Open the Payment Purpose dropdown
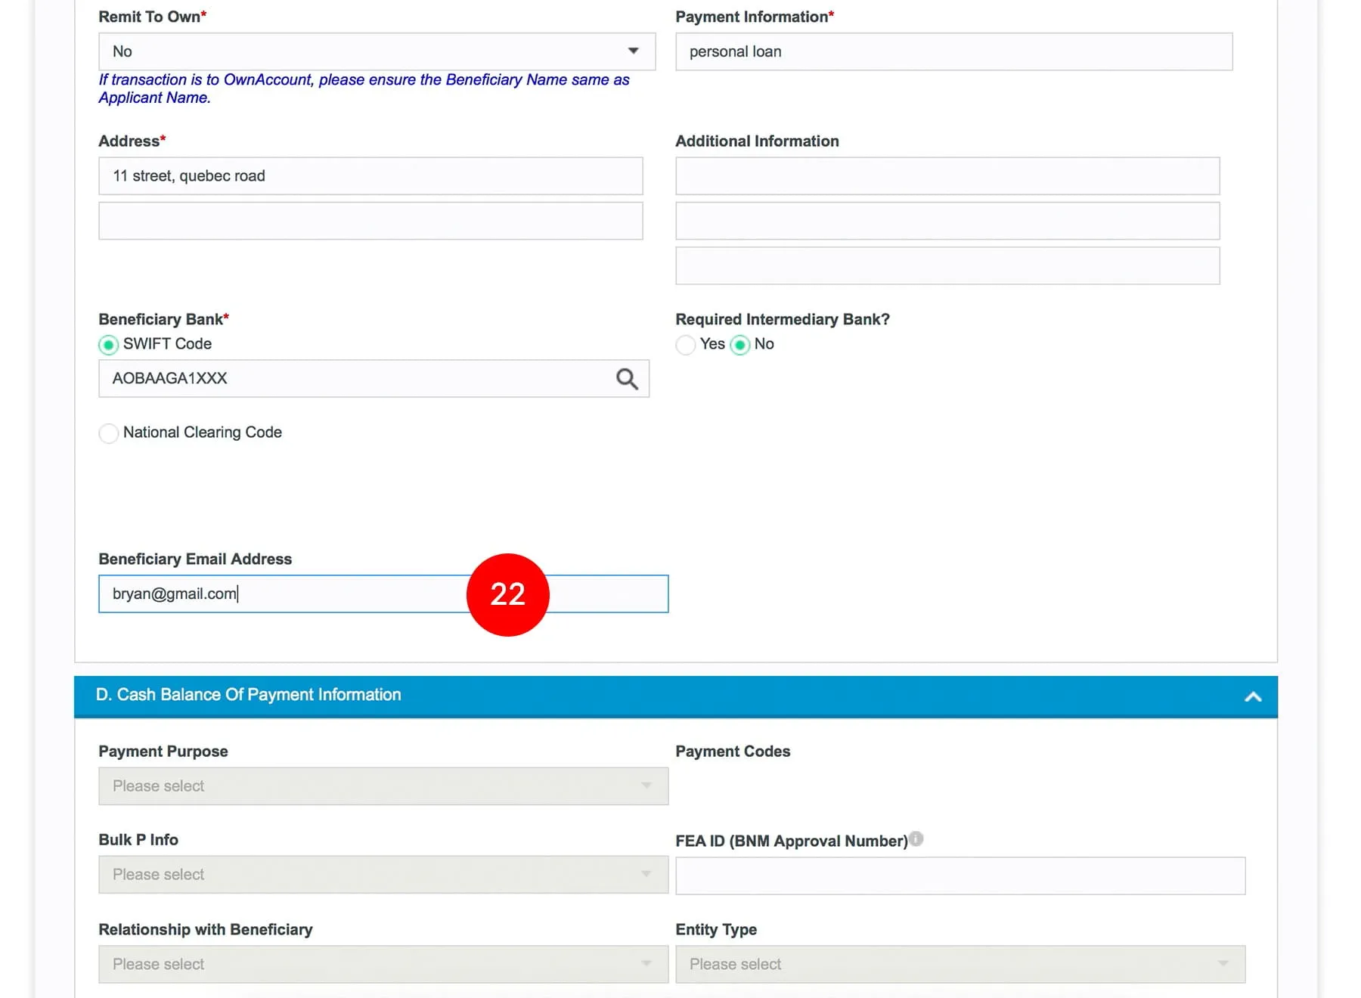 coord(383,786)
